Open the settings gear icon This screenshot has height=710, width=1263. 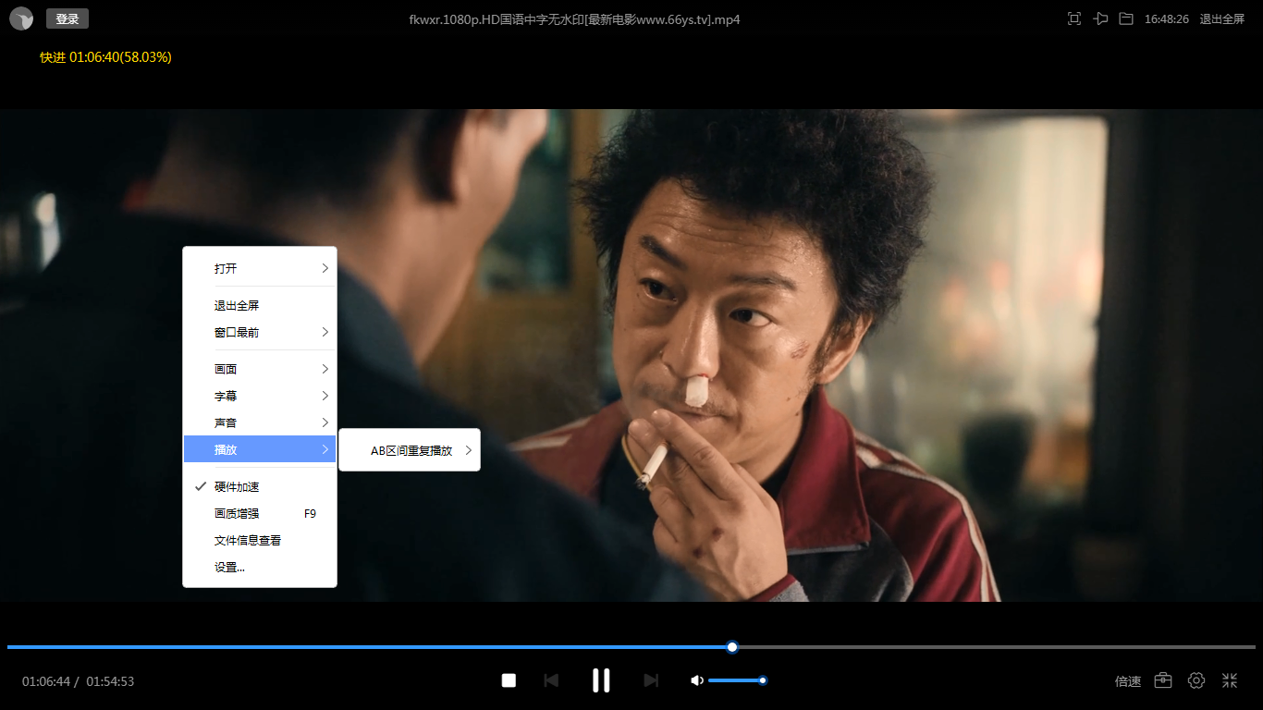click(x=1196, y=680)
